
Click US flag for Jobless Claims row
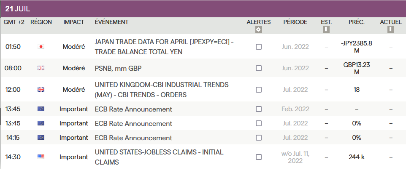[41, 157]
